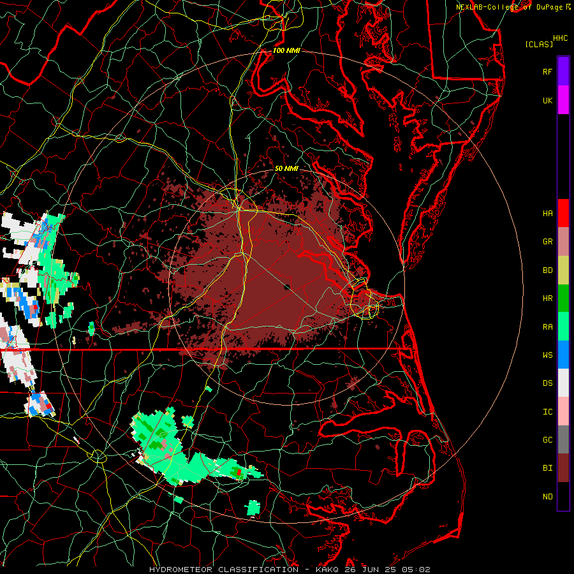Click the GC gray legend swatch
This screenshot has height=574, width=574.
click(563, 439)
